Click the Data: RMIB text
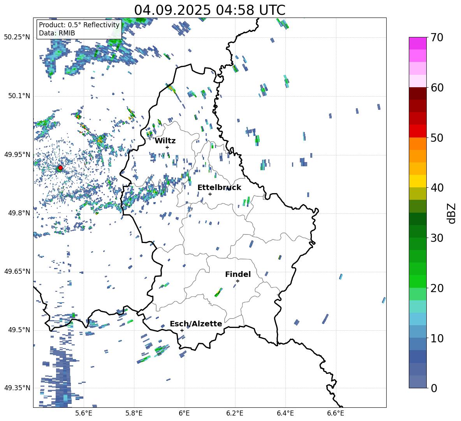Screen dimensions: 461x421 [x=57, y=33]
